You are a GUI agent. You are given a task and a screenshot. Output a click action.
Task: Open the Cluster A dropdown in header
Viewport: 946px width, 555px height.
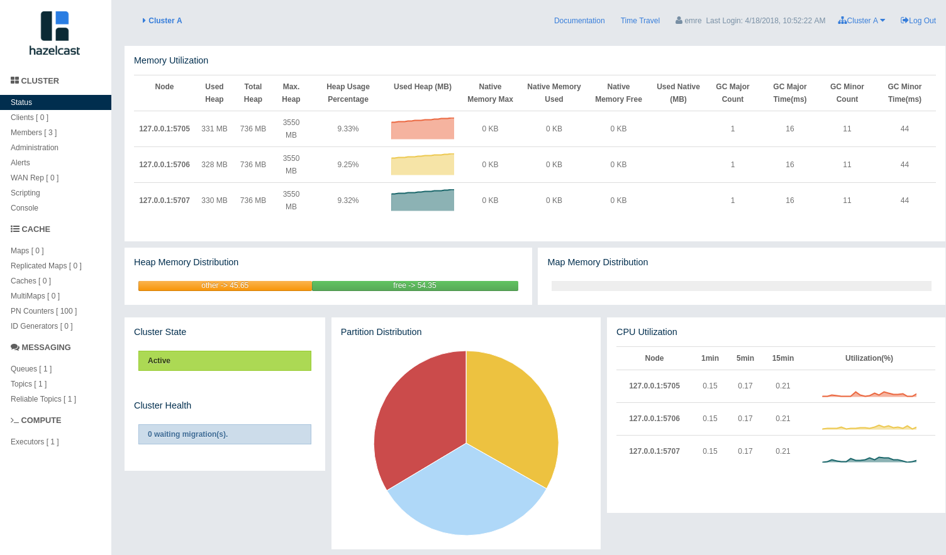862,21
